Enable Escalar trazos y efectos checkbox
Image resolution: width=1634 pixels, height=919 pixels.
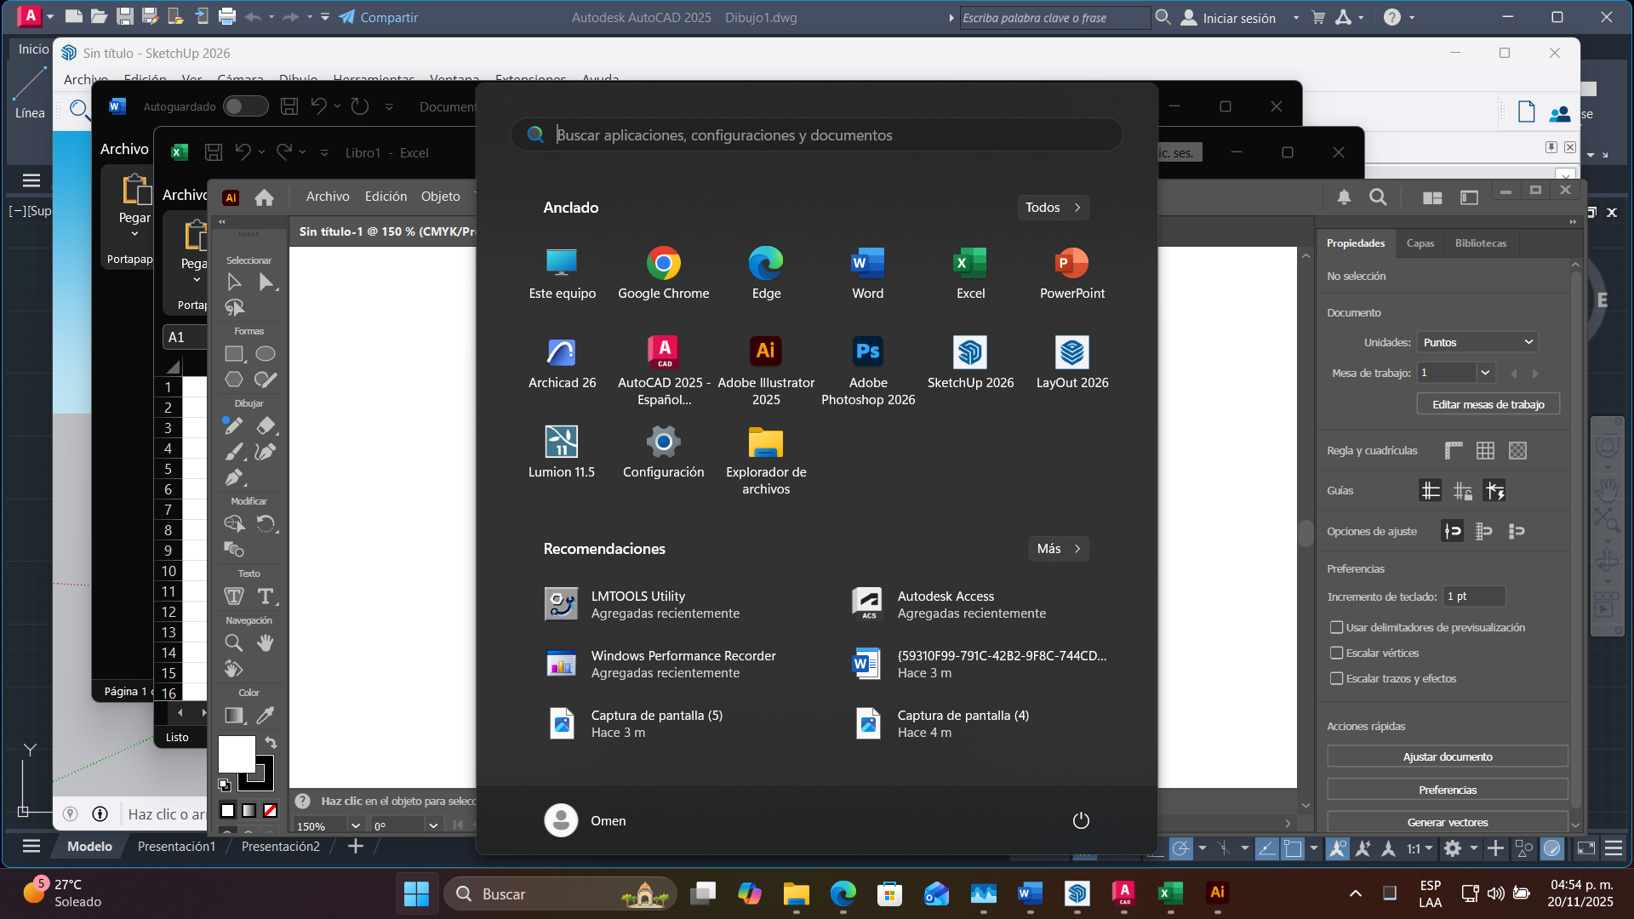point(1337,679)
